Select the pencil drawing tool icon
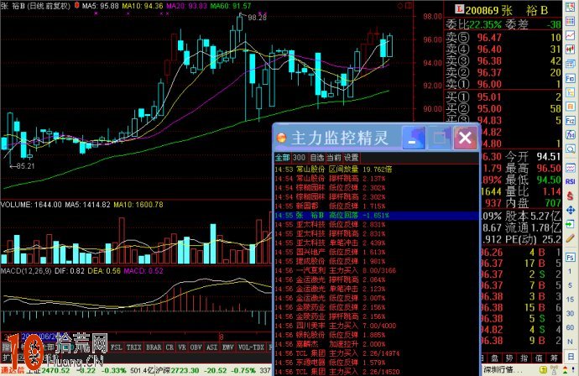 tap(570, 238)
